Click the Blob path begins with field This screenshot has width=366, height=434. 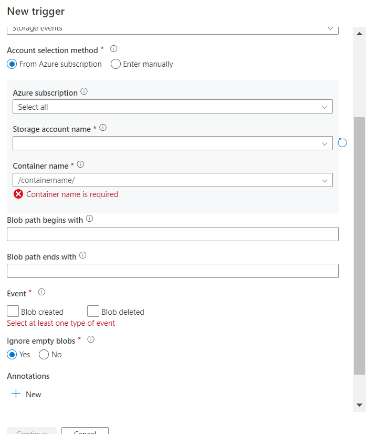(172, 234)
